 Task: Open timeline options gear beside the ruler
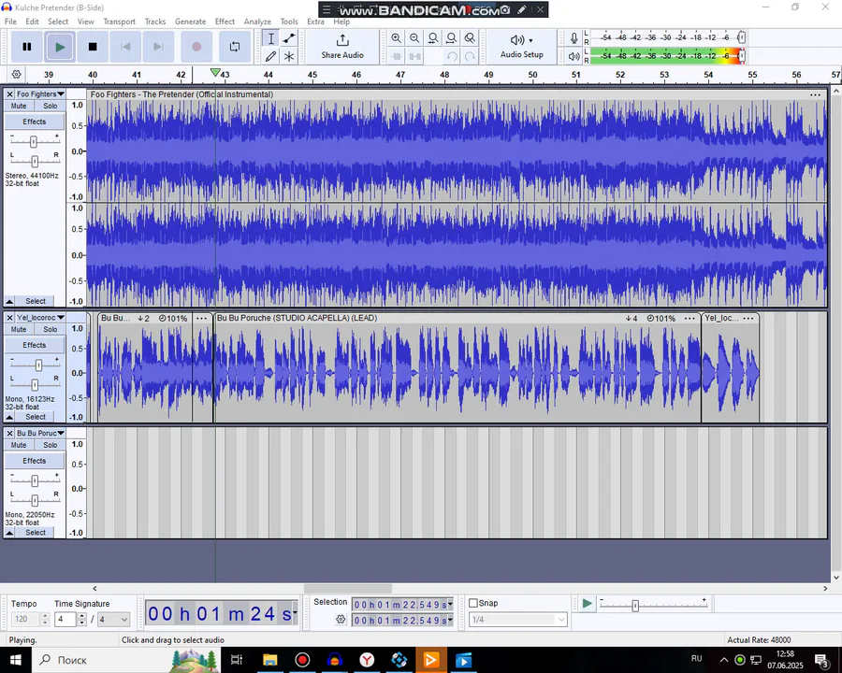coord(17,74)
